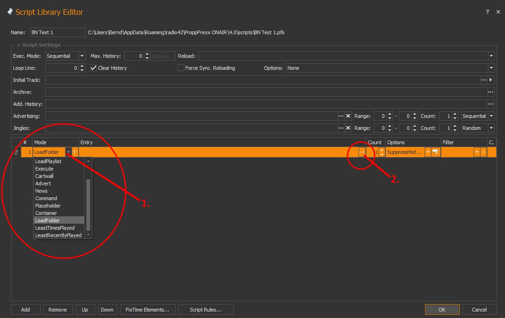Click the Filter help question mark icon
Screen dimensions: 505x318
pos(483,152)
